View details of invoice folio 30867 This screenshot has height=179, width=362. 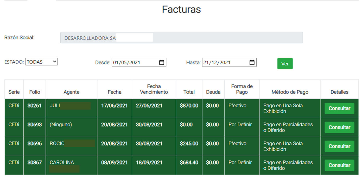pos(339,165)
